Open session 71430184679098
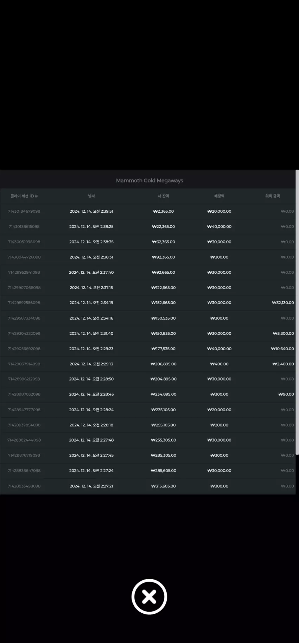 24,211
